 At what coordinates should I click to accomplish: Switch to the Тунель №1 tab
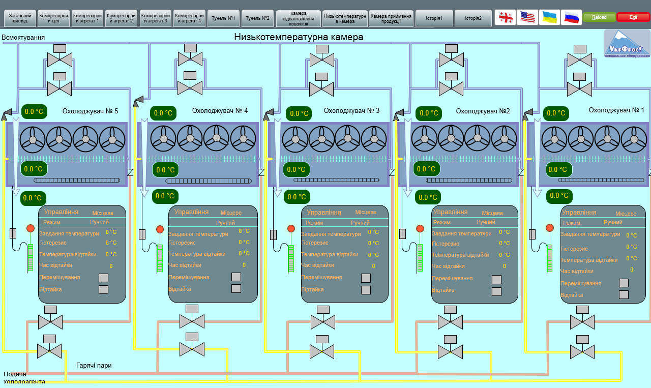[223, 18]
